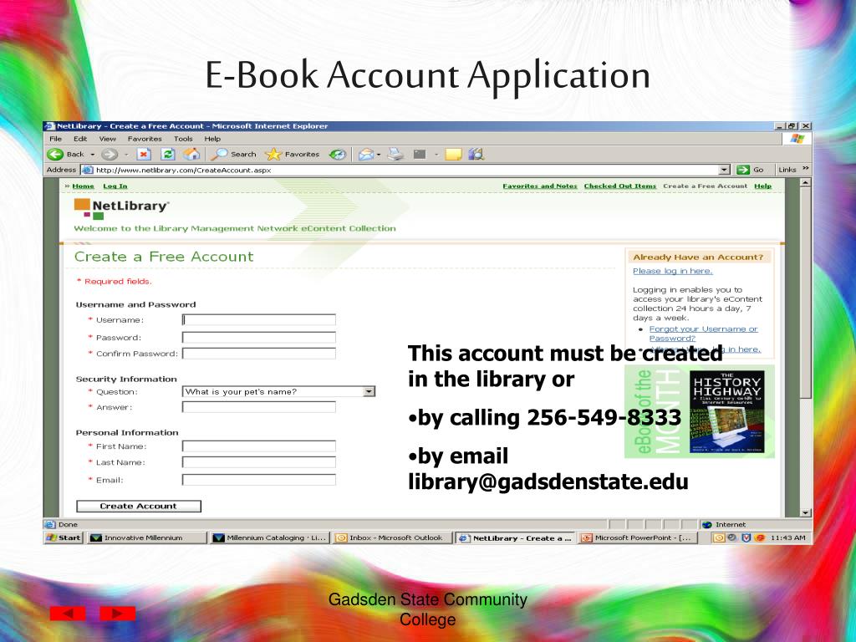
Task: Open the Edit menu
Action: click(x=80, y=139)
